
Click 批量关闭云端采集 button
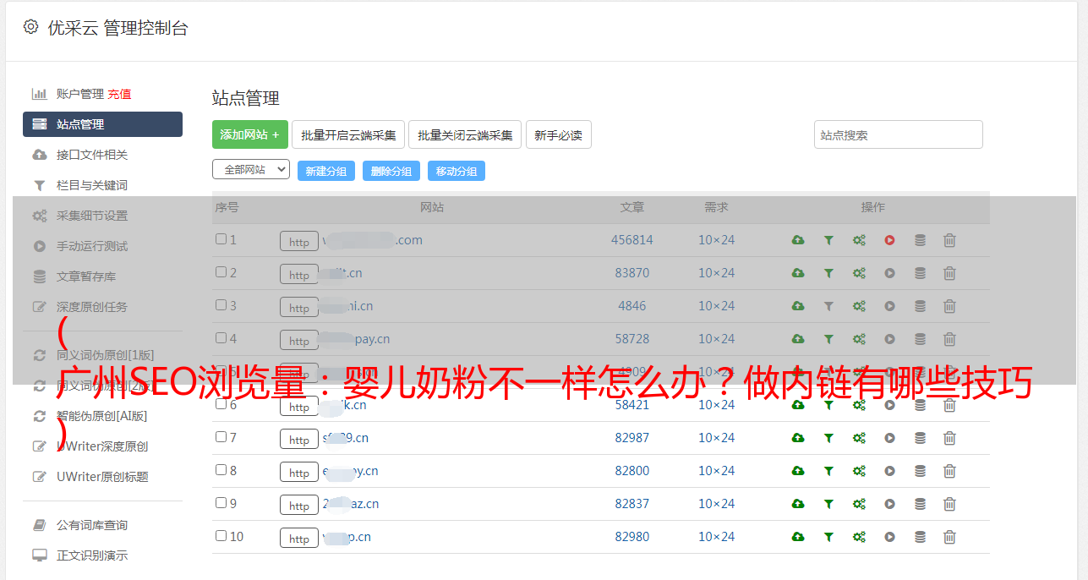click(465, 134)
